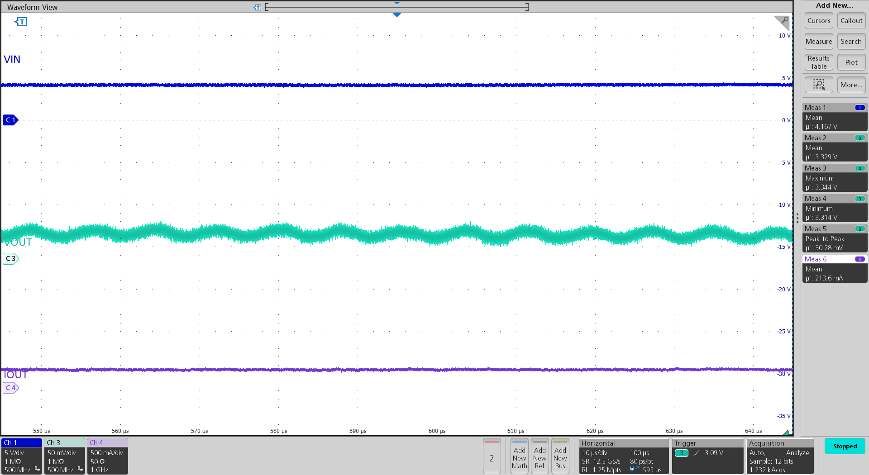Click the results bar collapse handle dots
Screen dimensions: 869x475
[x=797, y=218]
